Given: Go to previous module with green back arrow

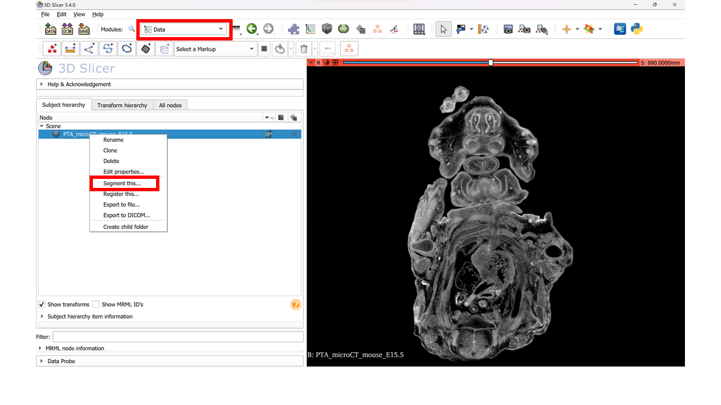Looking at the screenshot, I should [x=252, y=29].
